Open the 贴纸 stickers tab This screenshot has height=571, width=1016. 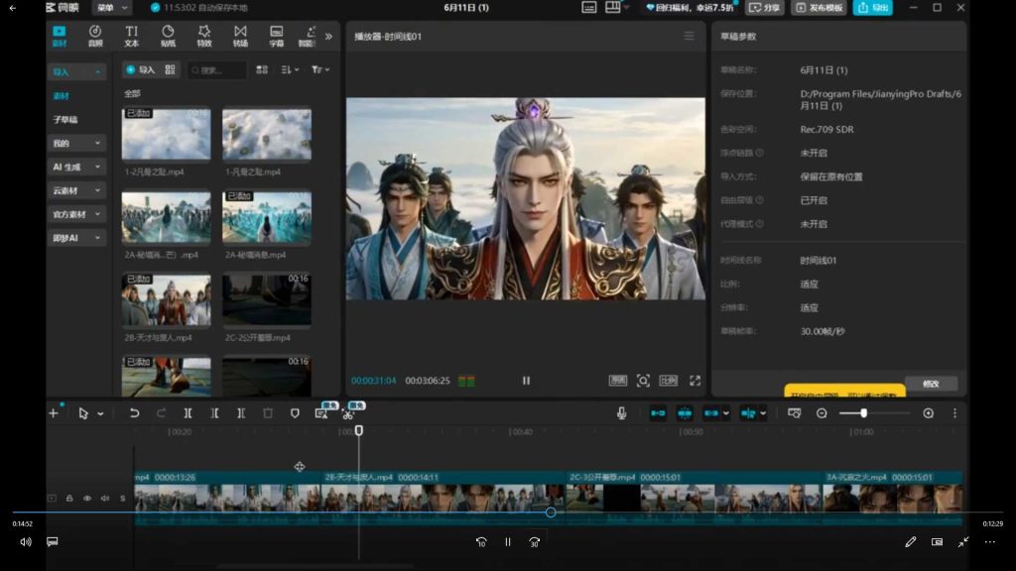[x=168, y=36]
